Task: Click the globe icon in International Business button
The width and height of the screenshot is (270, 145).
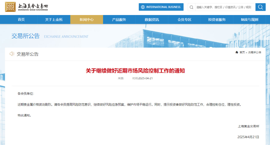Action: [x=143, y=7]
